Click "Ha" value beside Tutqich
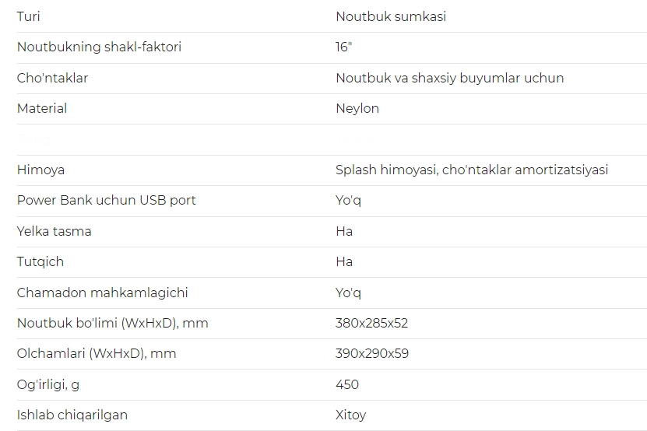647x431 pixels. tap(343, 261)
